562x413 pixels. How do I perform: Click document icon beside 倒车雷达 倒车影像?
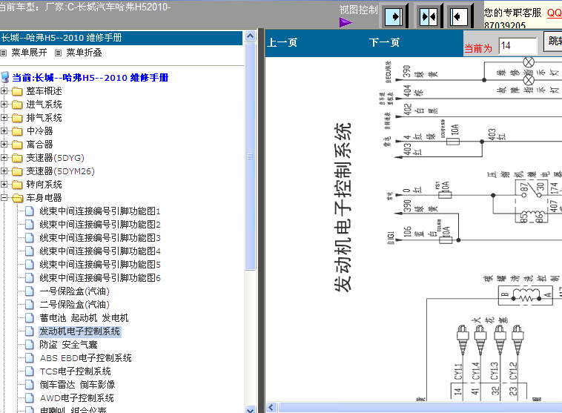click(x=30, y=385)
